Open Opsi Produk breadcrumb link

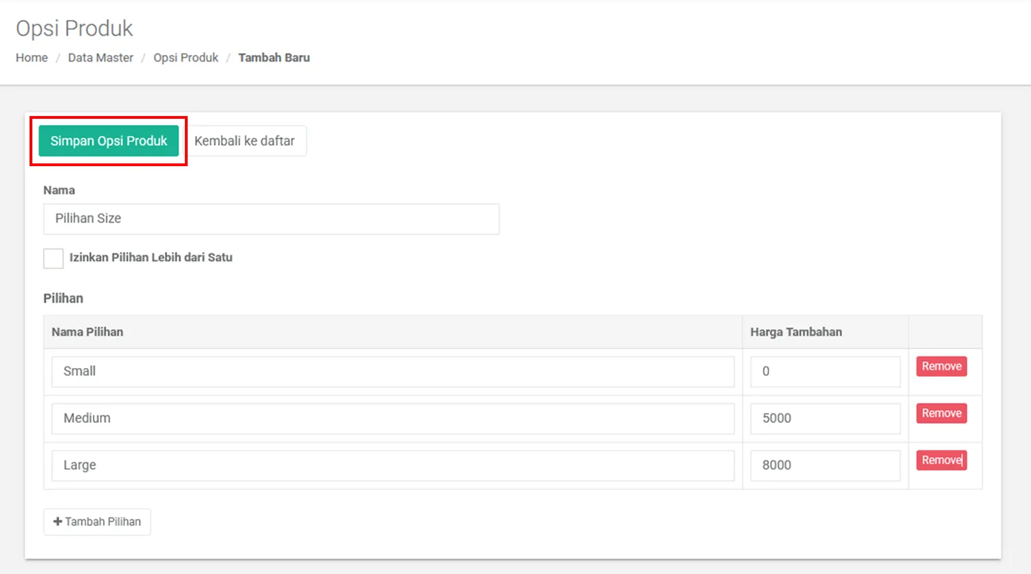click(x=186, y=58)
